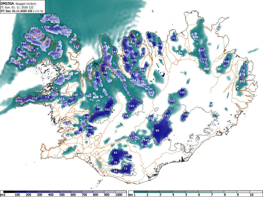Screen dimensions: 263x197
Task: Click the map value 102
Action: (x=107, y=110)
